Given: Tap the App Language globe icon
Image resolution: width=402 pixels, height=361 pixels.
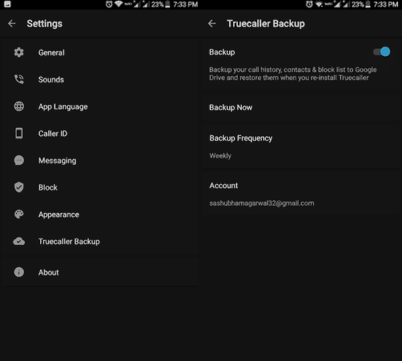Looking at the screenshot, I should 19,106.
